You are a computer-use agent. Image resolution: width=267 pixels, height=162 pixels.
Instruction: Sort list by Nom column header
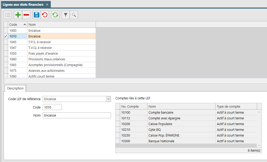point(61,24)
